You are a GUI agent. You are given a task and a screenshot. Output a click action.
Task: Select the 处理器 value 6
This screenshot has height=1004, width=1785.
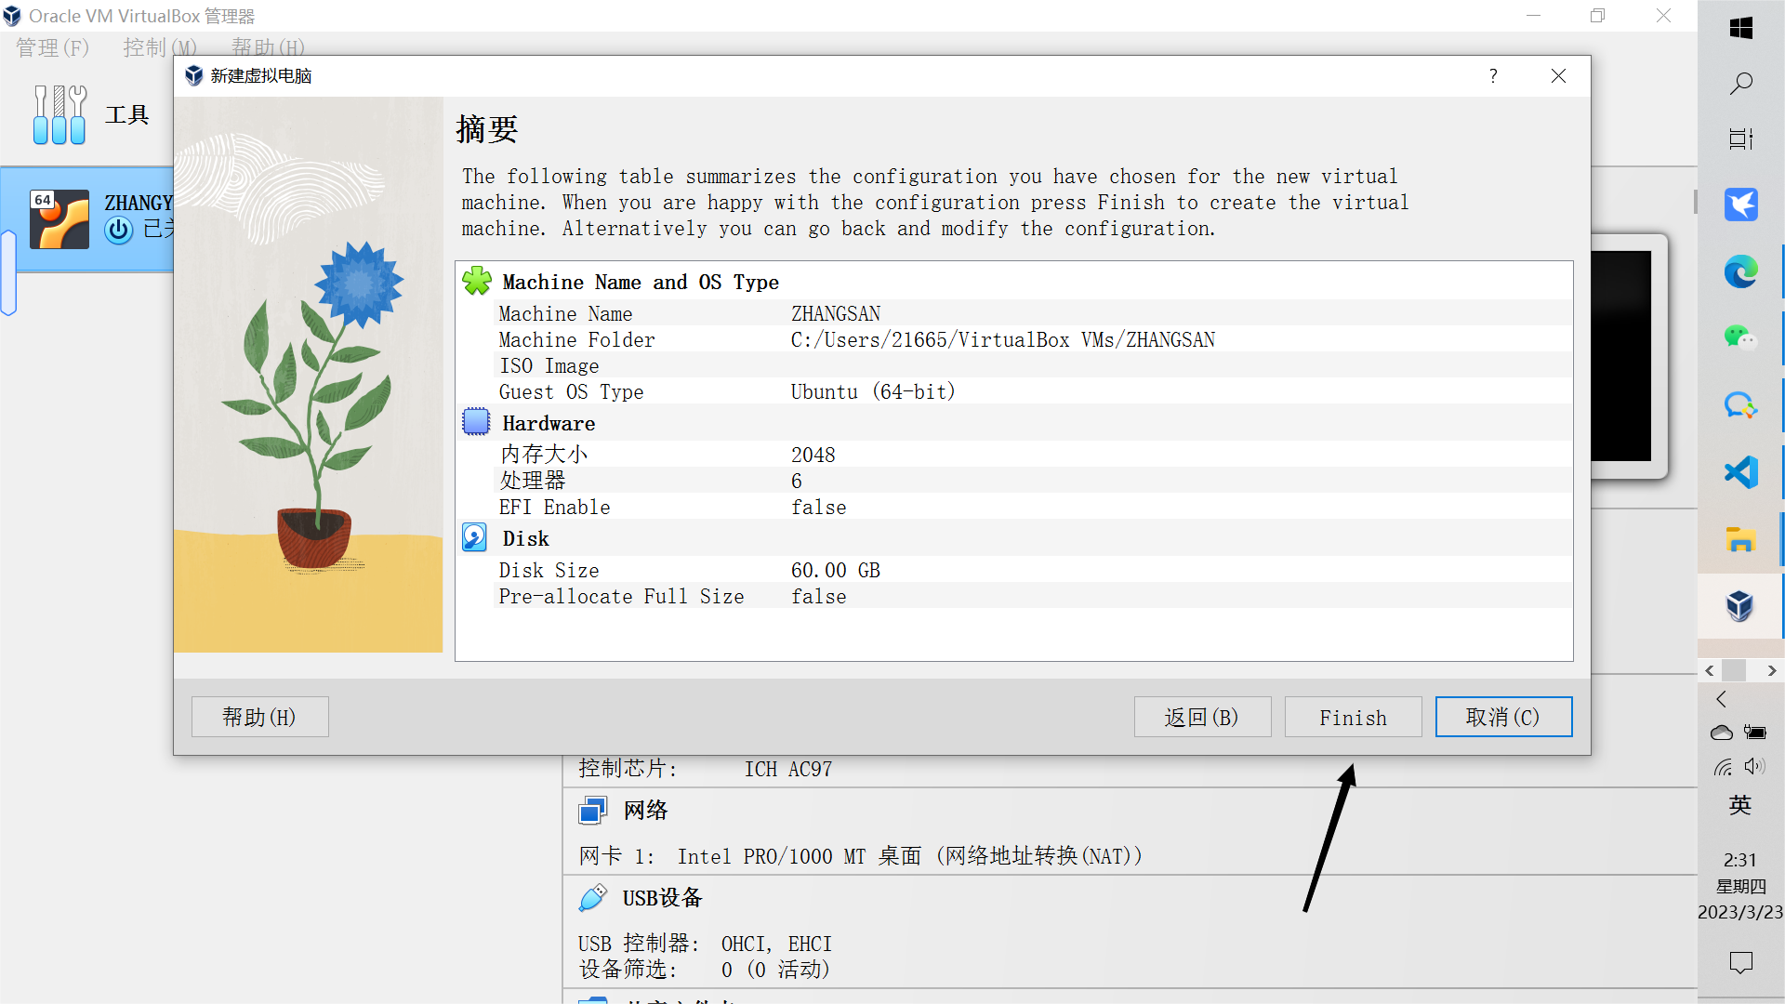click(797, 482)
